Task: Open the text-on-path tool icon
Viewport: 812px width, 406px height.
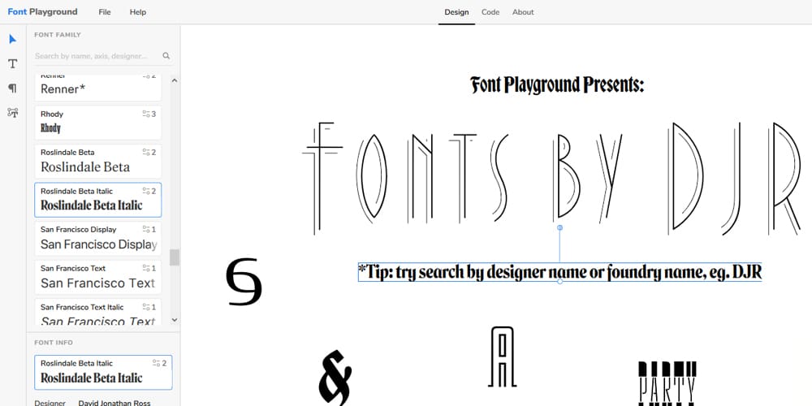Action: tap(13, 112)
